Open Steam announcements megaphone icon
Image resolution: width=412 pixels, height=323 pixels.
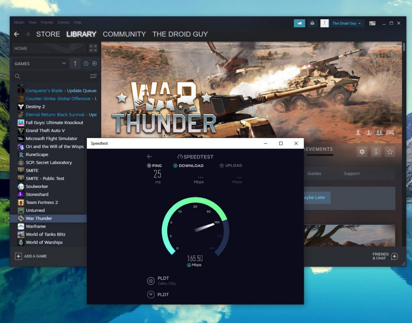pos(299,23)
